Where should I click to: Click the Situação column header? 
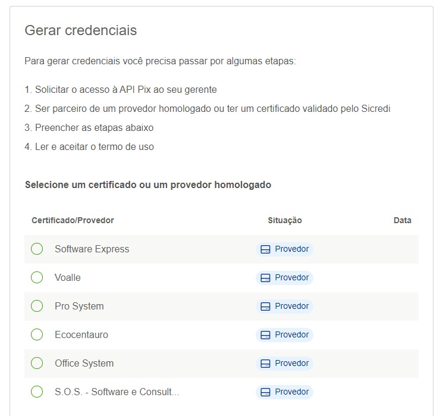click(285, 220)
